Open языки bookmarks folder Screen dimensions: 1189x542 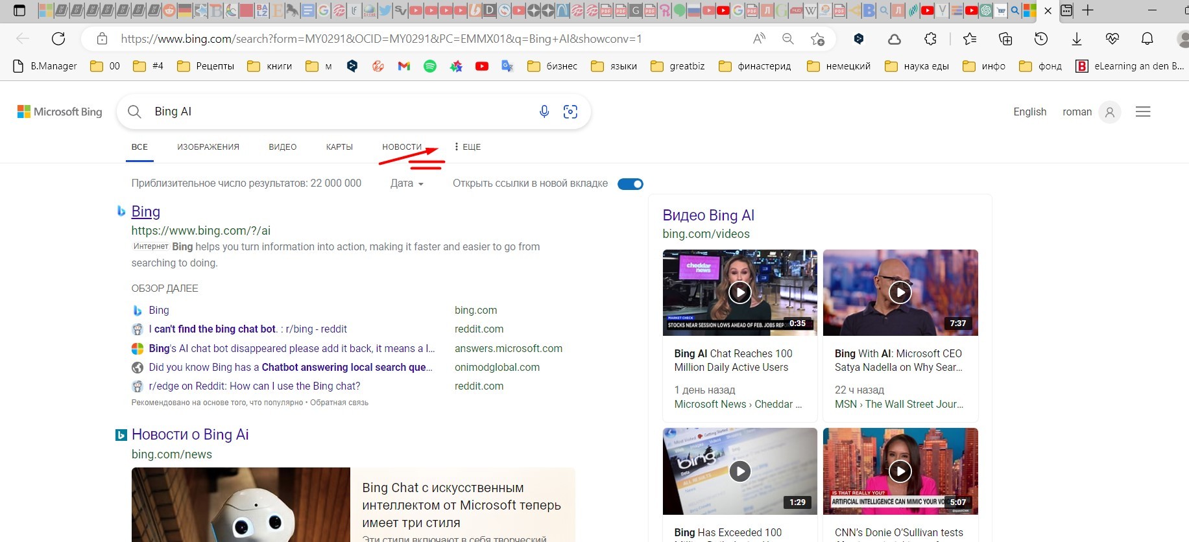click(x=614, y=66)
